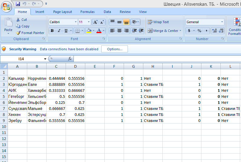Screen dimensions: 241x162
Task: Decrease indent in cell
Action: click(134, 31)
